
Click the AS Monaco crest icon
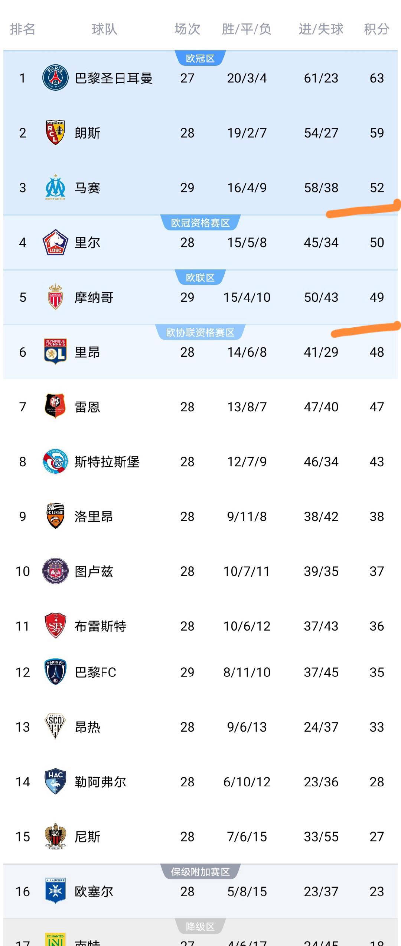click(55, 297)
